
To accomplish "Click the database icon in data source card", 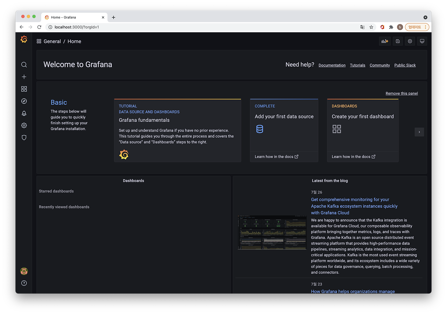I will pos(259,129).
